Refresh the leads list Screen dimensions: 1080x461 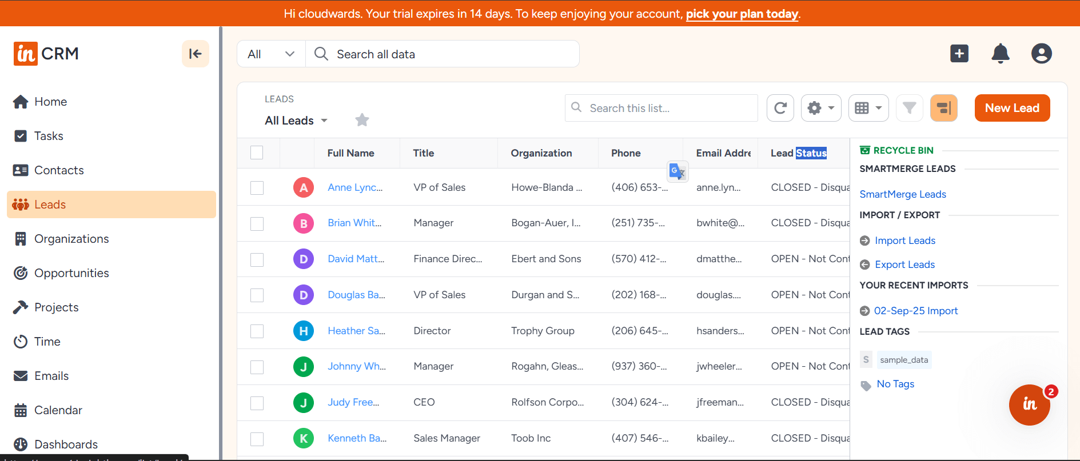(x=780, y=108)
